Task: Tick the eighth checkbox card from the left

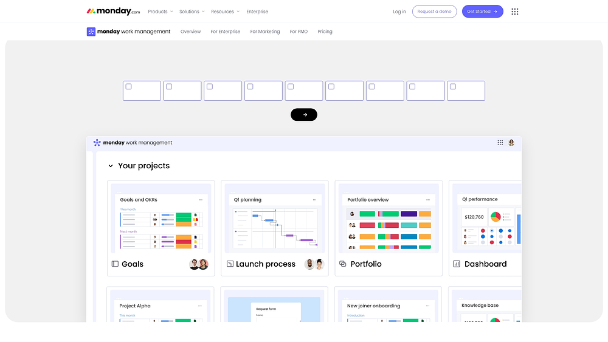Action: click(x=412, y=87)
